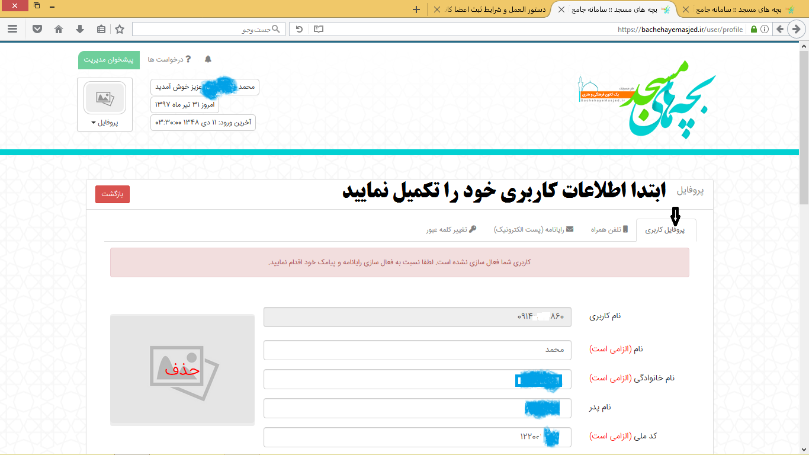This screenshot has width=809, height=455.
Task: Go to the Firefox home page icon
Action: coord(59,29)
